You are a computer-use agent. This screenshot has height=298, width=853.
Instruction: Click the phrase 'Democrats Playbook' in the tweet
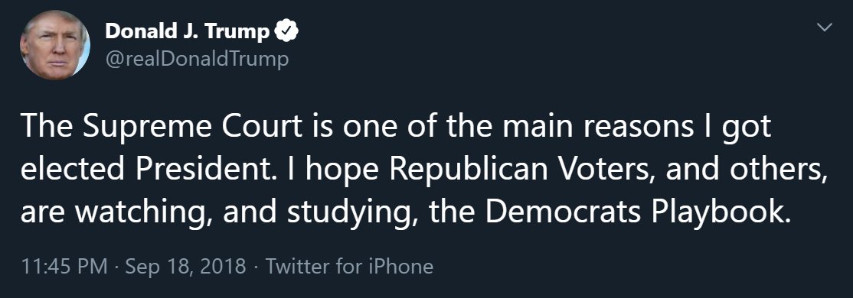[x=636, y=212]
